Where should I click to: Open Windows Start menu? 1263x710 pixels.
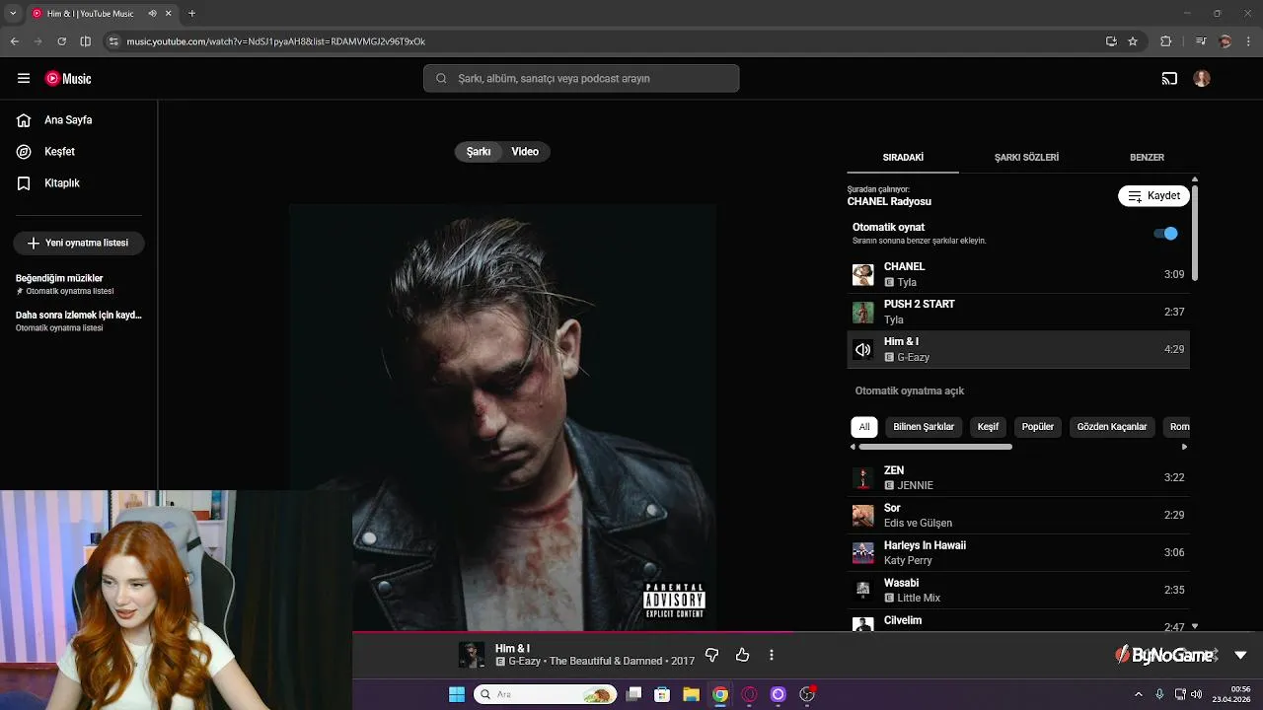456,694
